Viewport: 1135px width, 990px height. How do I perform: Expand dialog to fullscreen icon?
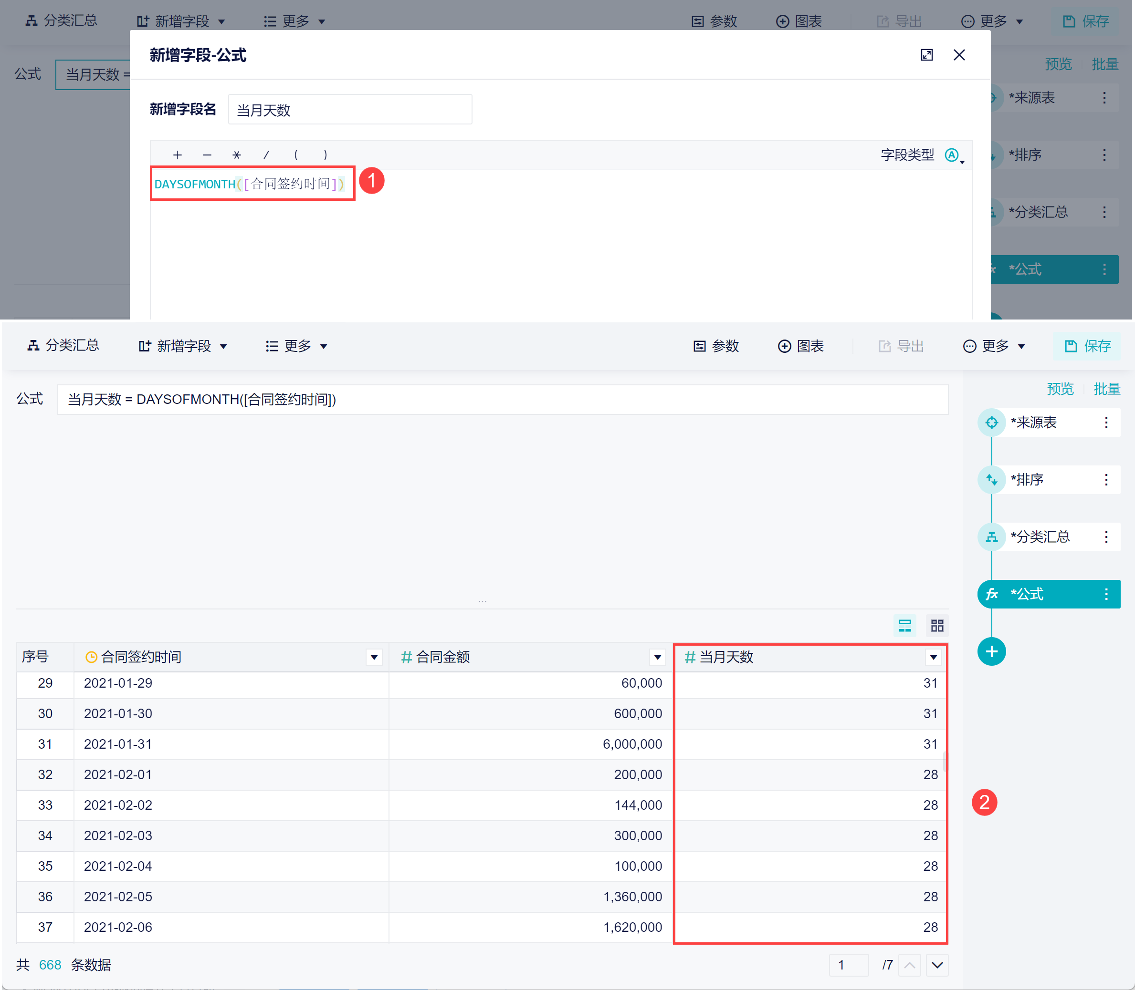coord(926,55)
